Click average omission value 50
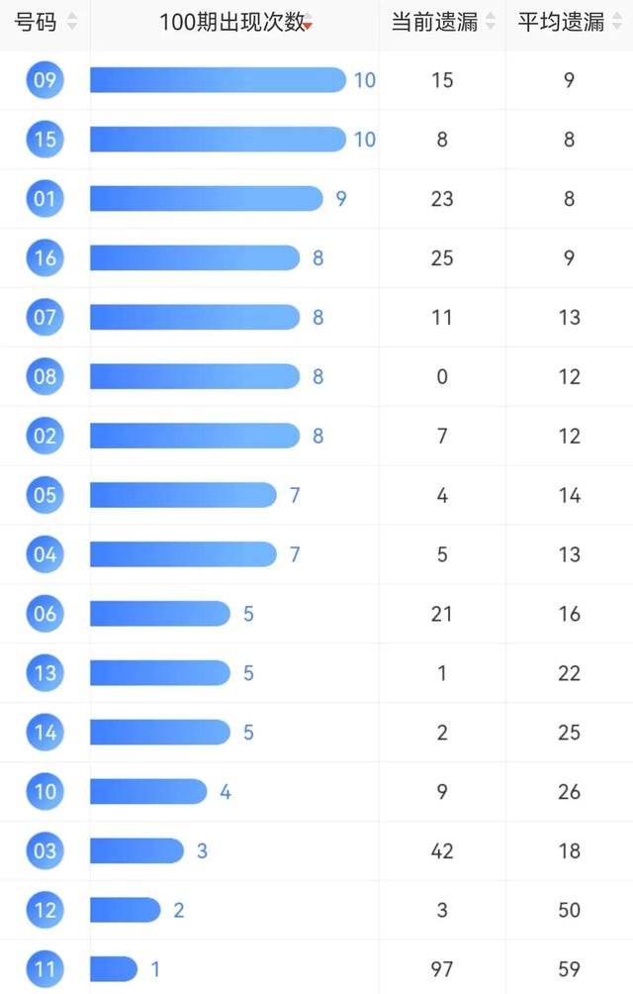The width and height of the screenshot is (633, 994). point(569,910)
